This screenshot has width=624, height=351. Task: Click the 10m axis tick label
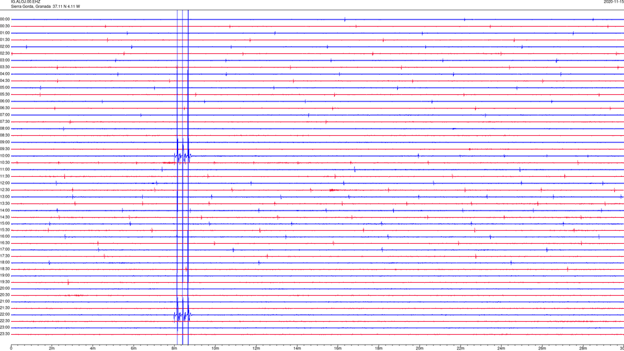pyautogui.click(x=215, y=348)
